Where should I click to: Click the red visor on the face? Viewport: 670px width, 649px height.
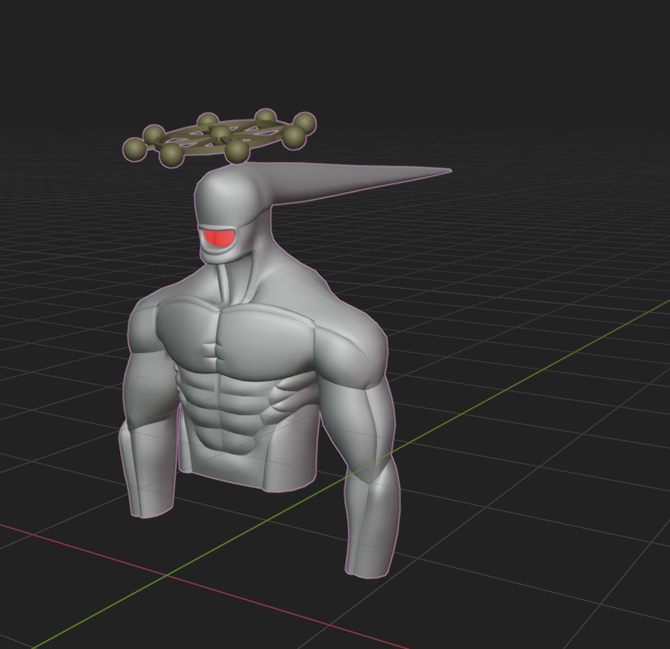(219, 238)
